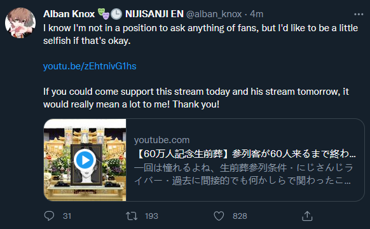Like the tweet with heart icon
Screen dimensions: 370x229
(x=219, y=216)
